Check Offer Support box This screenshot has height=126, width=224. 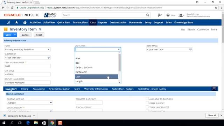[147, 103]
